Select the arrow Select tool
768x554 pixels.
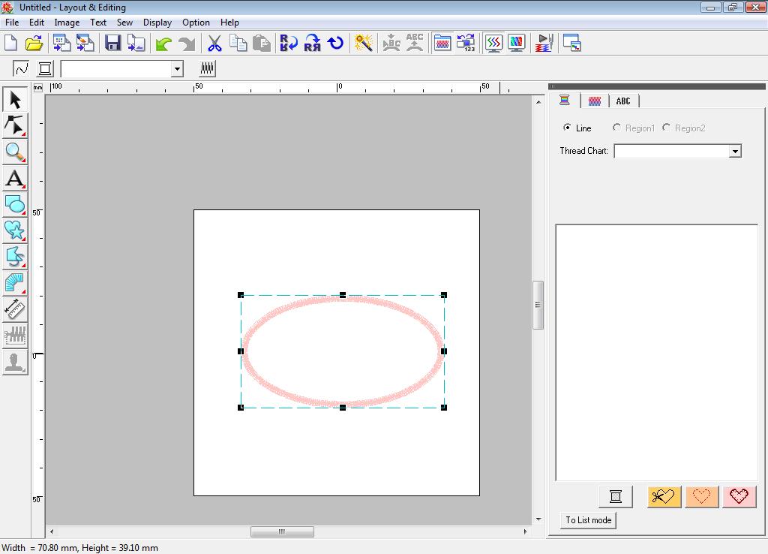pos(15,100)
